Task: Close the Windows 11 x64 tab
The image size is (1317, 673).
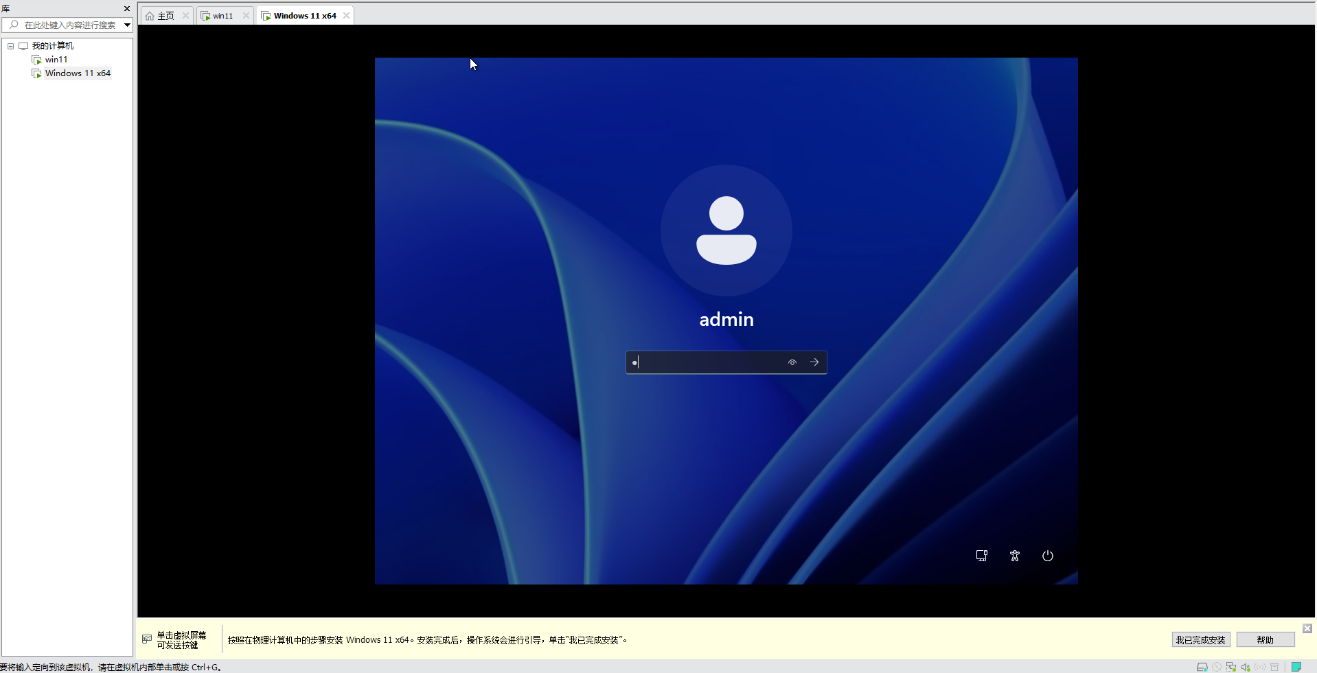Action: 346,16
